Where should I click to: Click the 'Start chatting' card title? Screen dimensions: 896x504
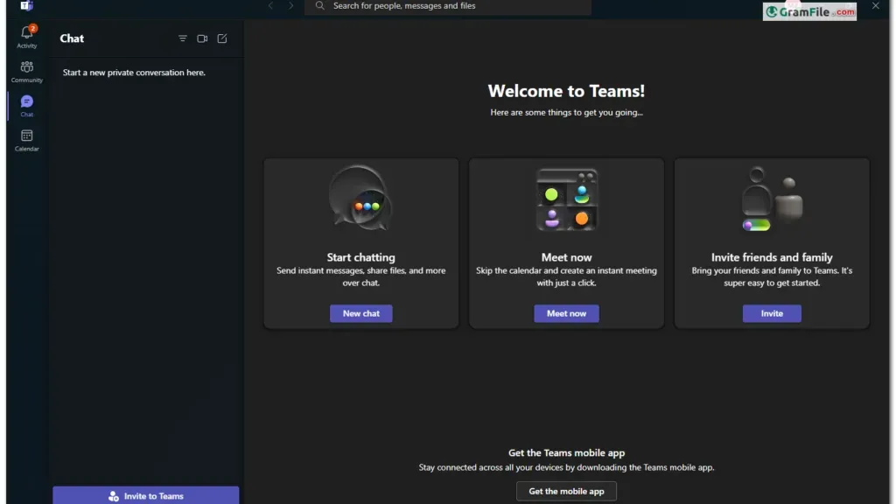click(360, 257)
